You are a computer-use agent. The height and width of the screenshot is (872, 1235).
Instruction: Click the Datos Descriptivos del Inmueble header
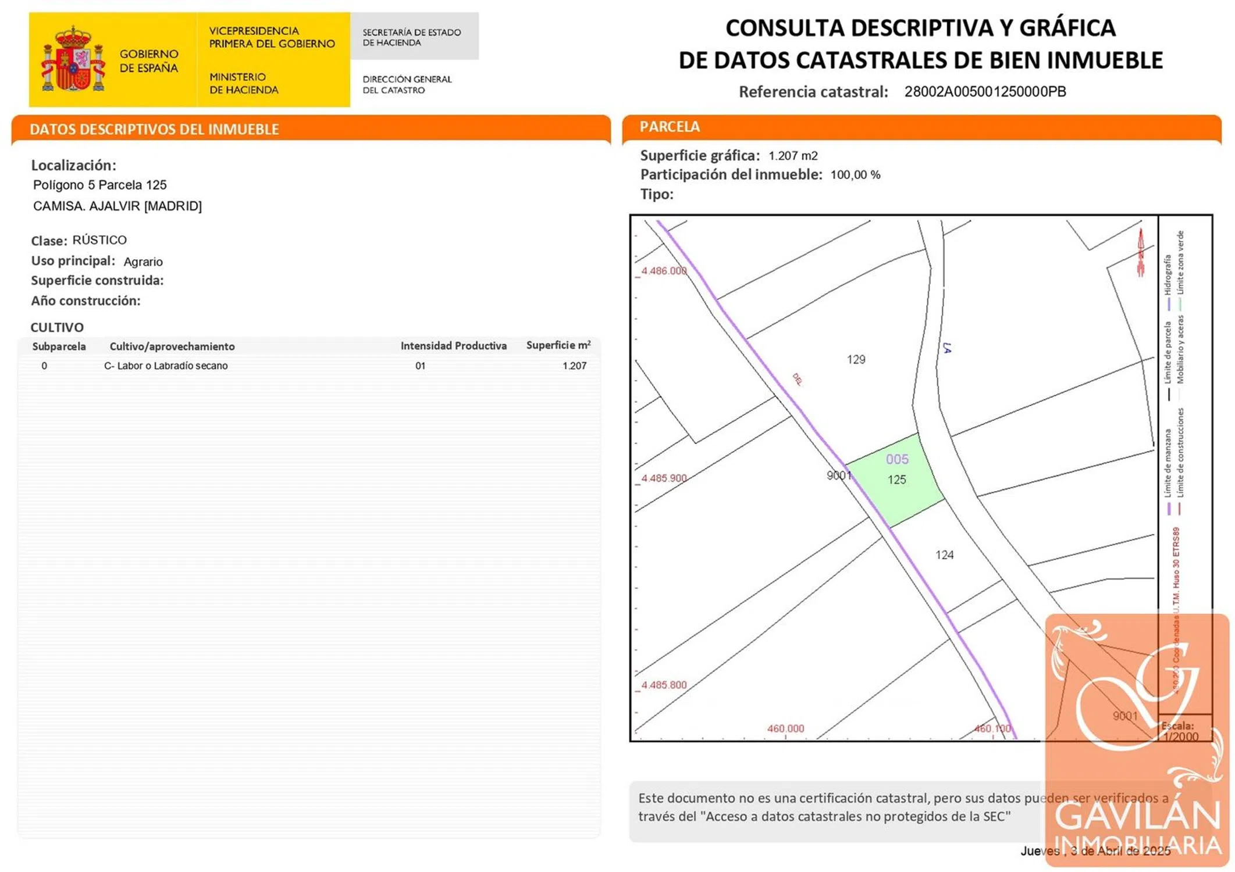coord(154,129)
